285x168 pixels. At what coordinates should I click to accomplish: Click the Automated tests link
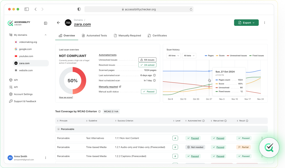pos(107,55)
